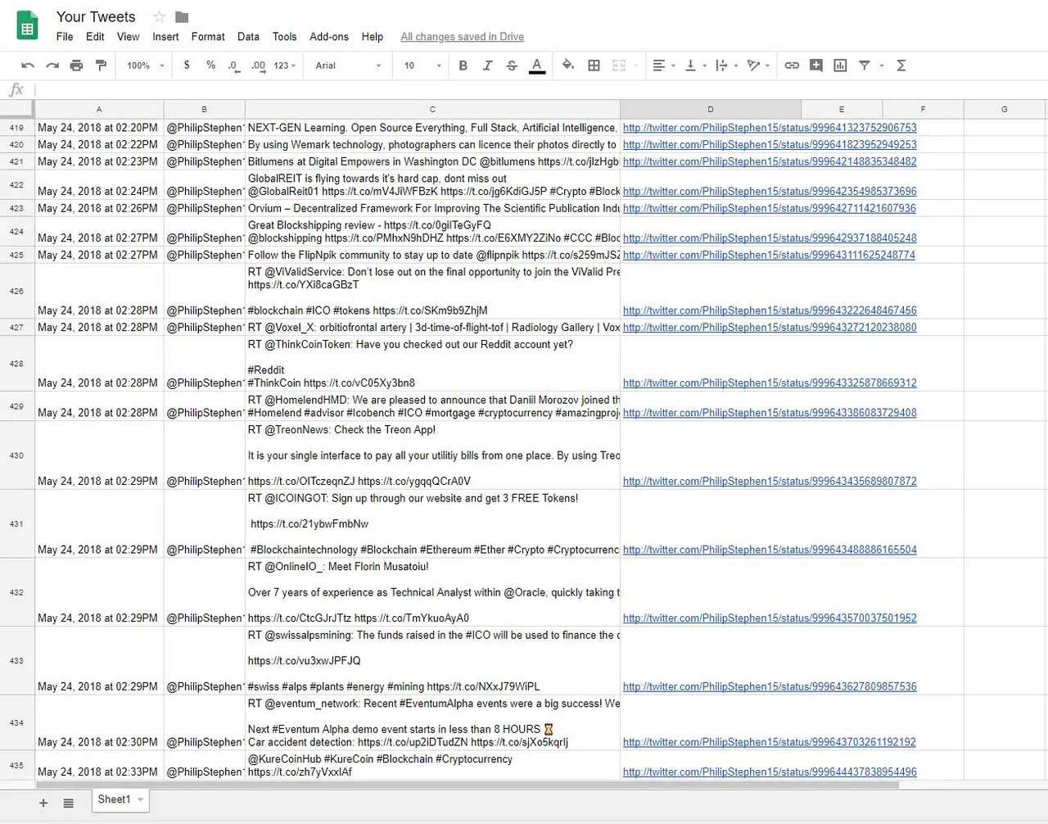
Task: Open tweet link ending 952949253
Action: click(770, 145)
